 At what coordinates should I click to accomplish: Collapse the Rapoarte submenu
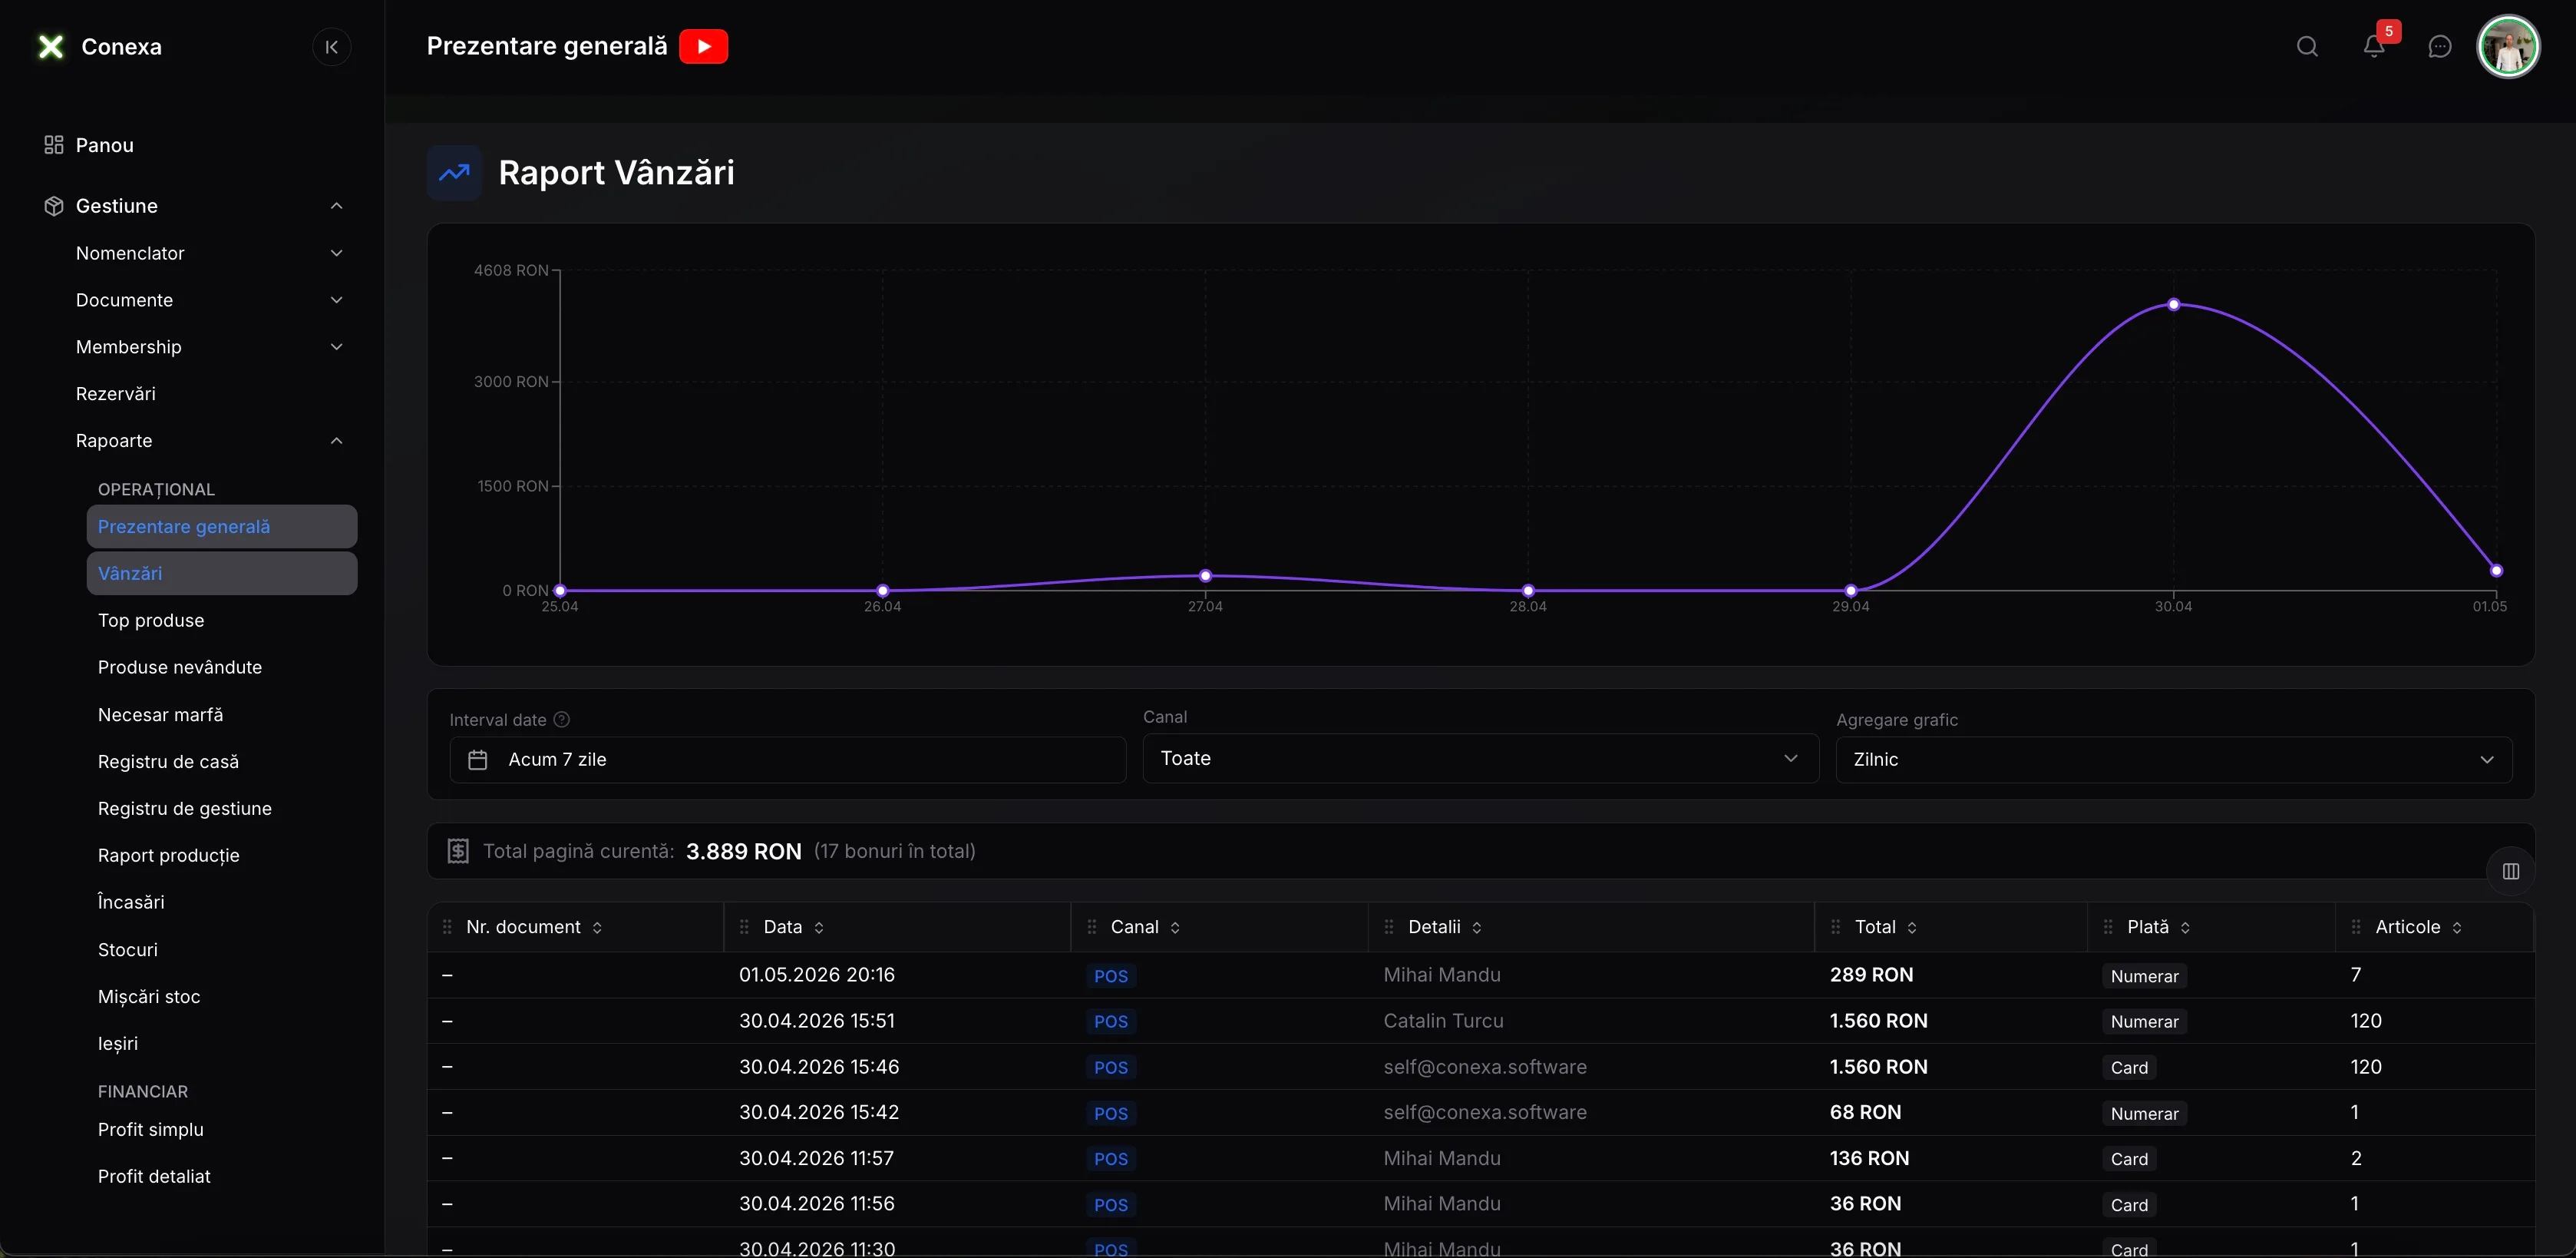point(337,440)
